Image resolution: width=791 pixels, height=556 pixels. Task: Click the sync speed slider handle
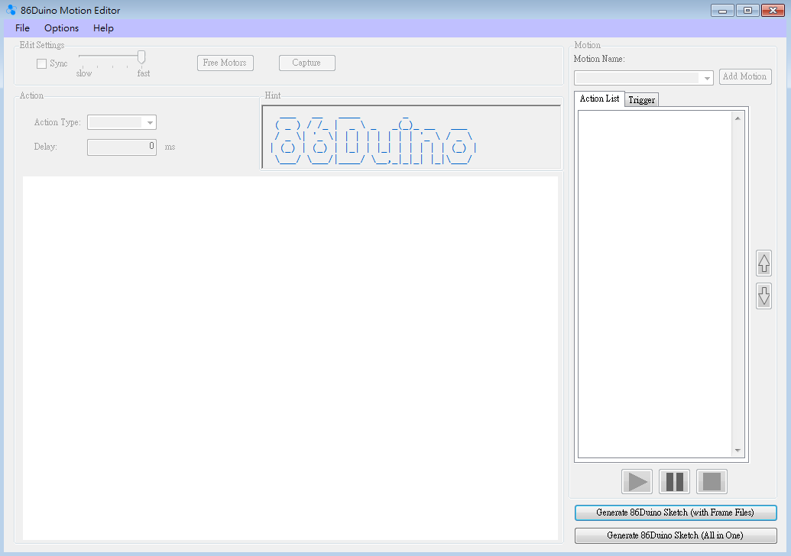141,57
